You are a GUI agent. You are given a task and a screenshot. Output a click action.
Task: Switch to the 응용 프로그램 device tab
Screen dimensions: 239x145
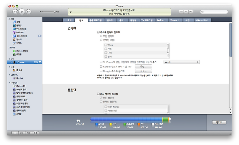tap(96, 20)
